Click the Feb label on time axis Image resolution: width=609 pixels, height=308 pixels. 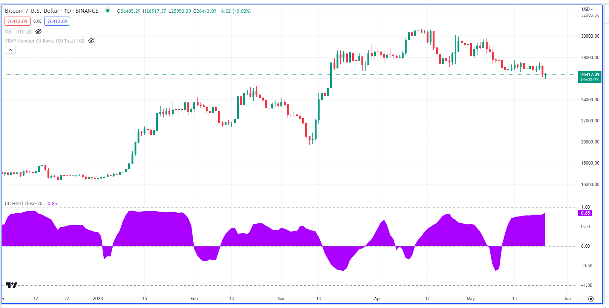[x=194, y=299]
